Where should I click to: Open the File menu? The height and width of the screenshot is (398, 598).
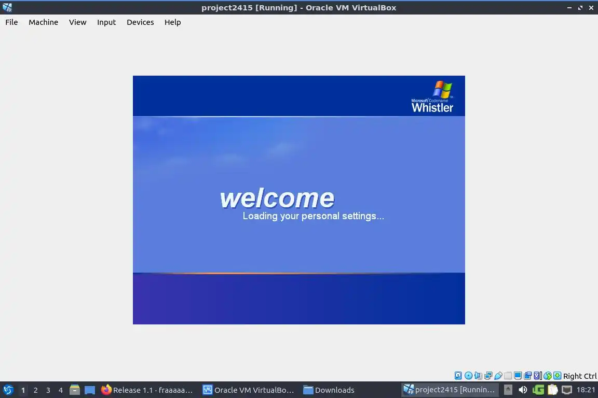point(11,22)
